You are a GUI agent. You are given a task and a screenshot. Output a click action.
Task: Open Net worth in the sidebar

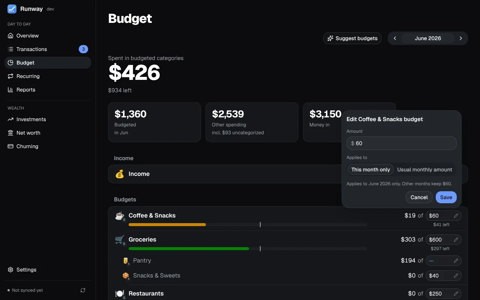tap(48, 133)
